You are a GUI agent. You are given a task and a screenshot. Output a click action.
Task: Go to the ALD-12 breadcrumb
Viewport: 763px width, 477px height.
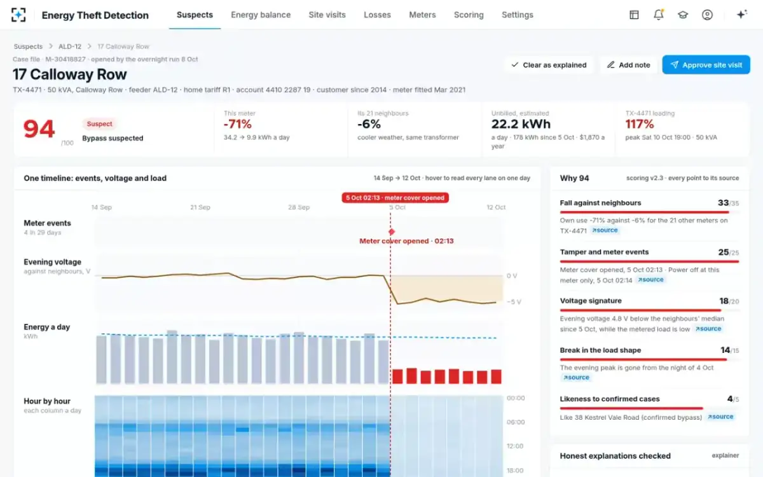pyautogui.click(x=70, y=46)
